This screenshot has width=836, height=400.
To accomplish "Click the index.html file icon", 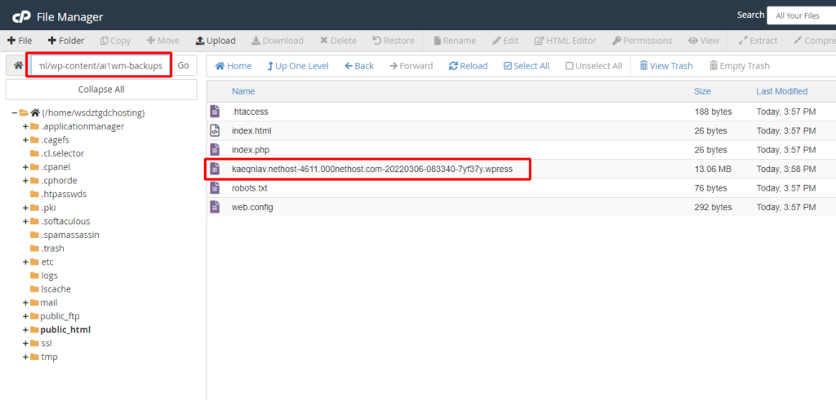I will pos(216,130).
